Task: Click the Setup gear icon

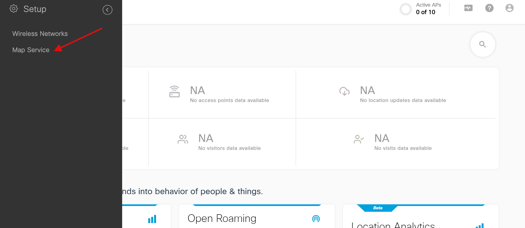Action: [14, 9]
